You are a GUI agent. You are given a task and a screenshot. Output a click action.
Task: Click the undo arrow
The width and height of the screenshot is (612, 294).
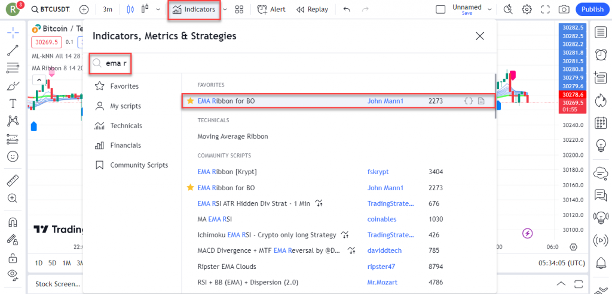(347, 10)
